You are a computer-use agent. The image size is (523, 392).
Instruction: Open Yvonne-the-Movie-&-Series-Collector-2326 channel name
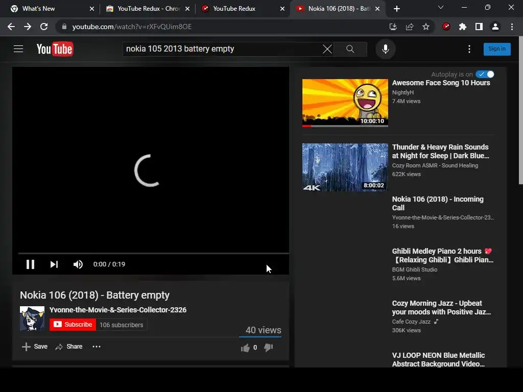coord(118,310)
